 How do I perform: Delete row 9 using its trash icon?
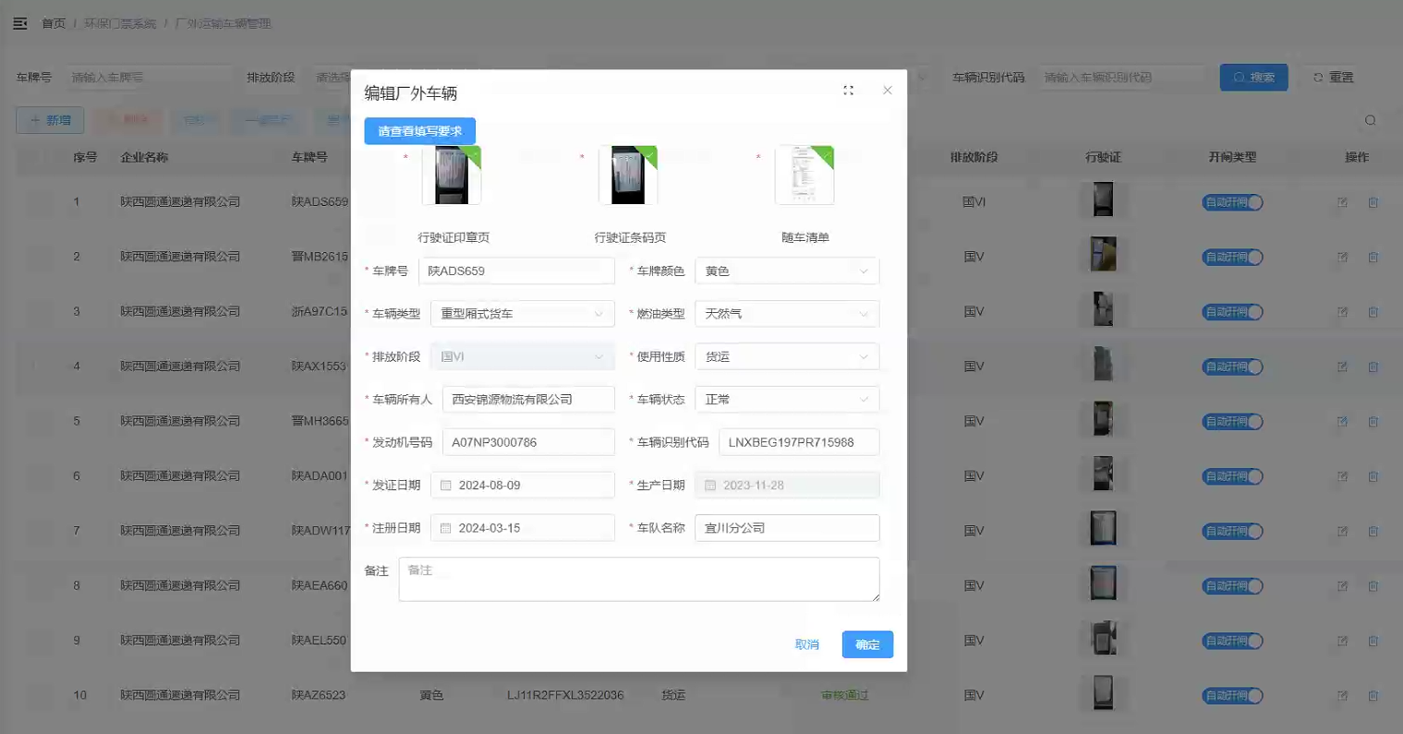tap(1373, 641)
